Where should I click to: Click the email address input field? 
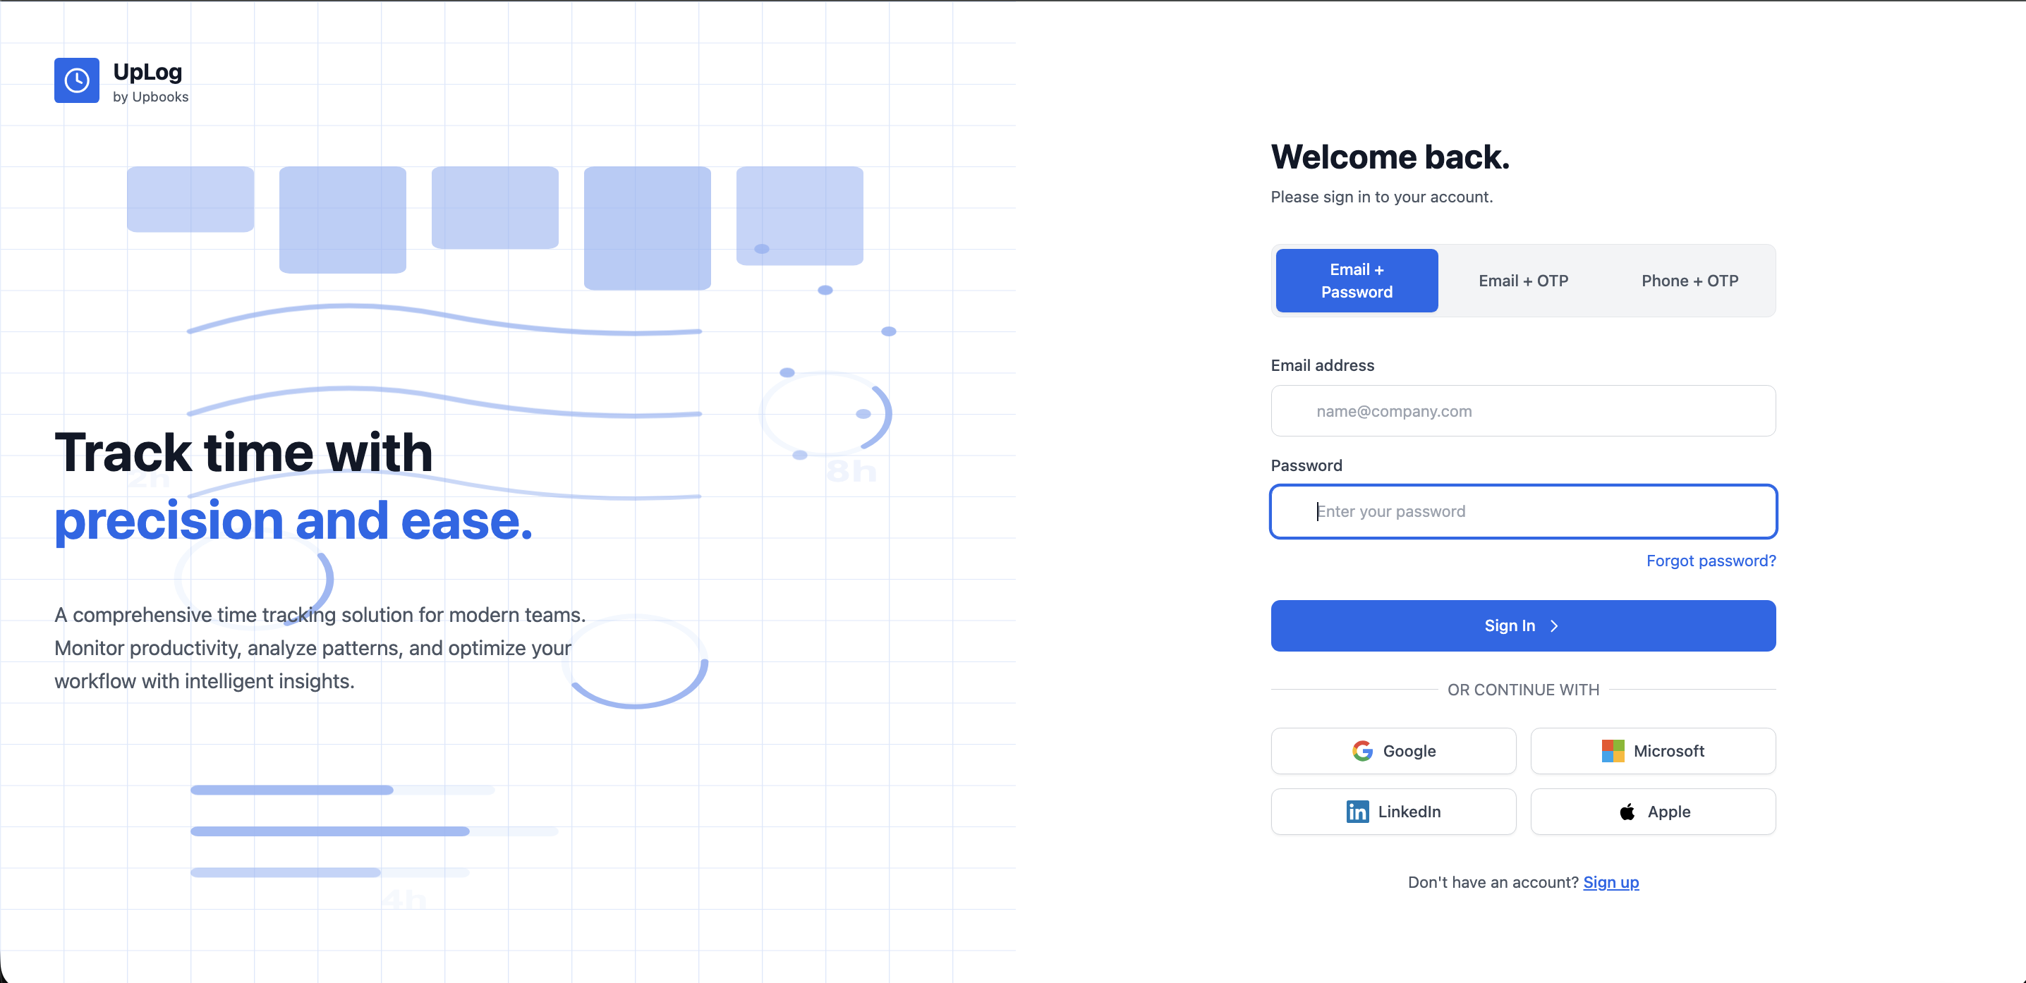click(x=1522, y=410)
